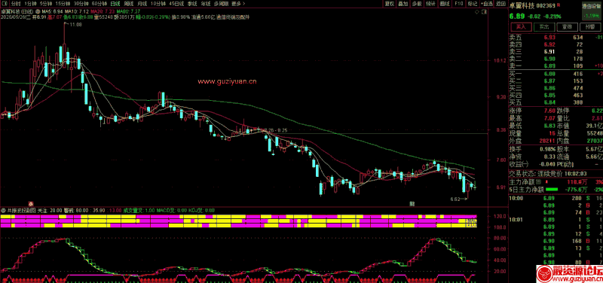603x283 pixels.
Task: Select the 45日线 period tab
Action: [176, 4]
